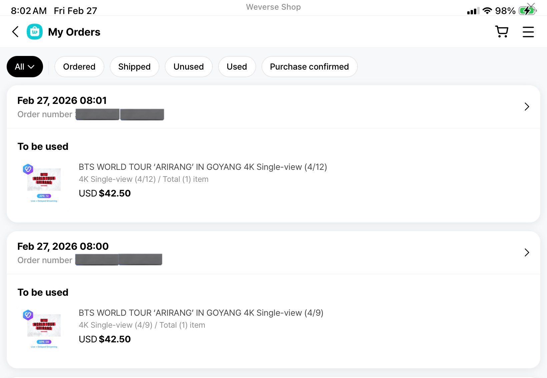Show only Unused orders
The width and height of the screenshot is (547, 378).
coord(188,67)
